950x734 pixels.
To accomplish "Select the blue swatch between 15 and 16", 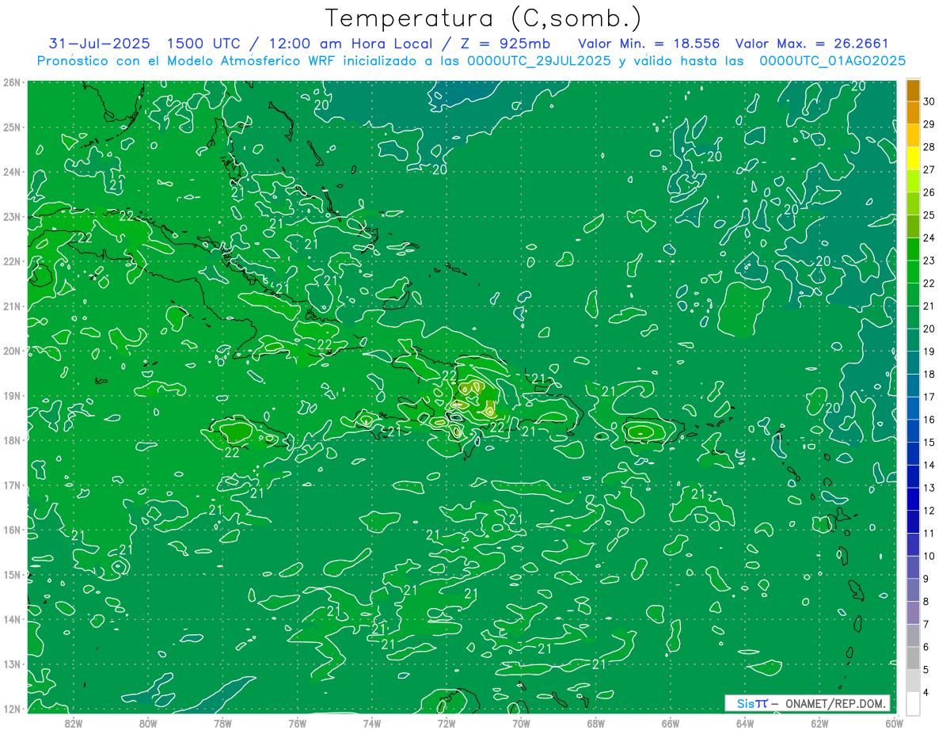I will click(x=913, y=431).
